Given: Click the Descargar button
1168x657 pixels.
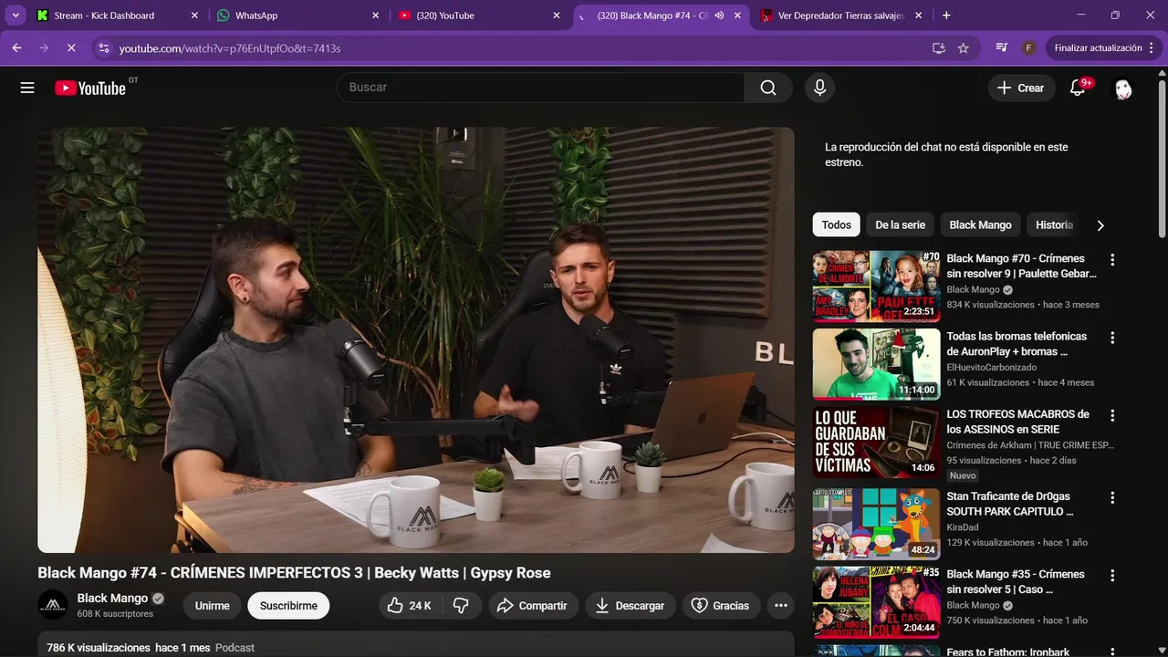Looking at the screenshot, I should tap(631, 605).
